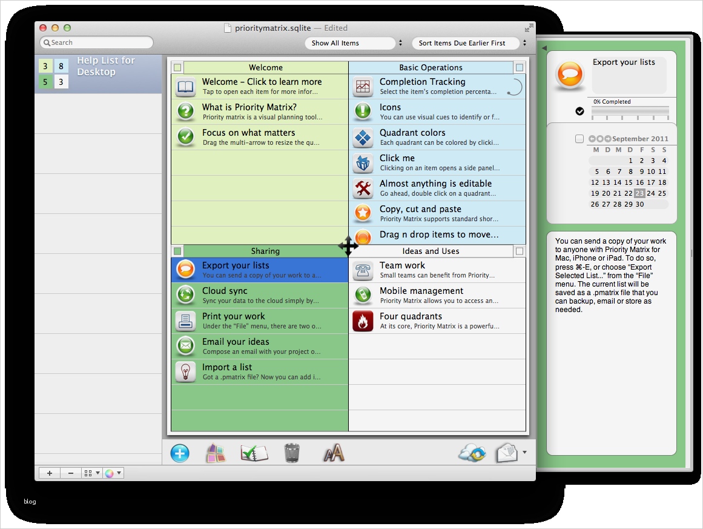Click the question mark icon of What is Priority Matrix
This screenshot has height=529, width=703.
[186, 111]
